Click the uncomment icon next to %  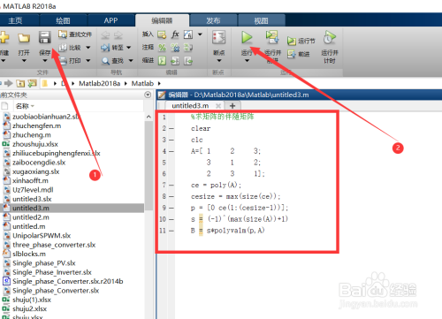point(175,48)
